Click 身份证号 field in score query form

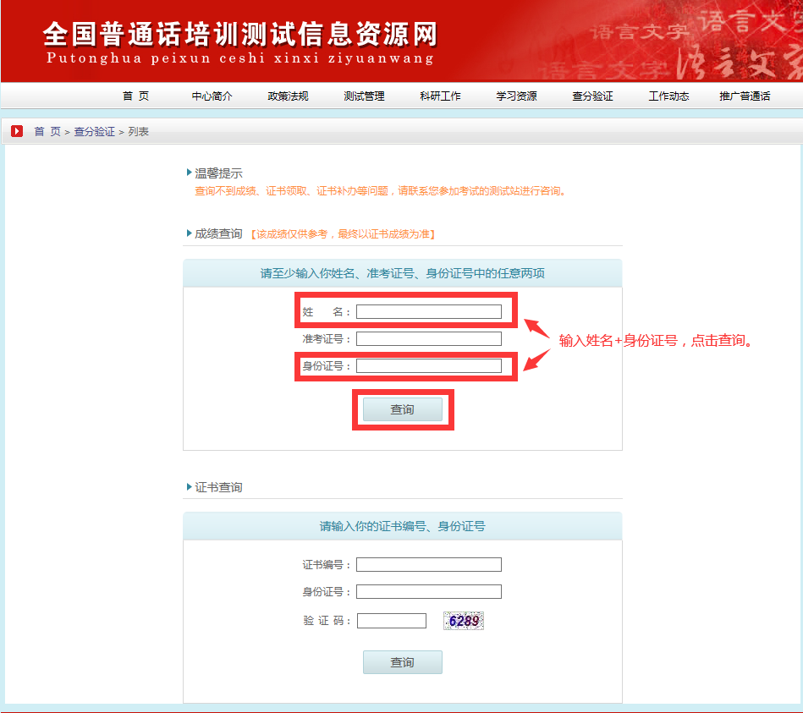click(x=428, y=366)
